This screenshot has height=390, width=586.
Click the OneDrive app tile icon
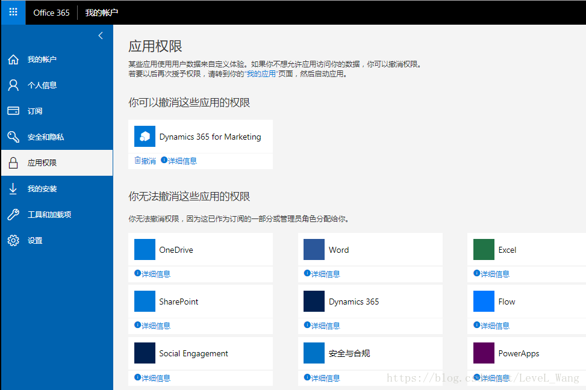[145, 249]
